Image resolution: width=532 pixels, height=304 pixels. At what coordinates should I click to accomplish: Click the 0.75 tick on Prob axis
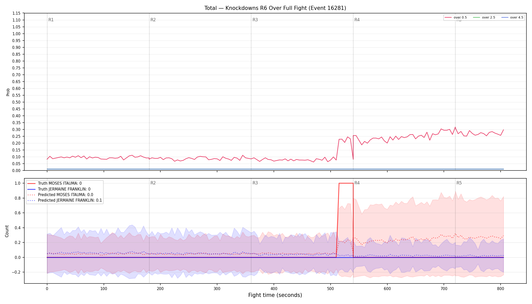16,68
